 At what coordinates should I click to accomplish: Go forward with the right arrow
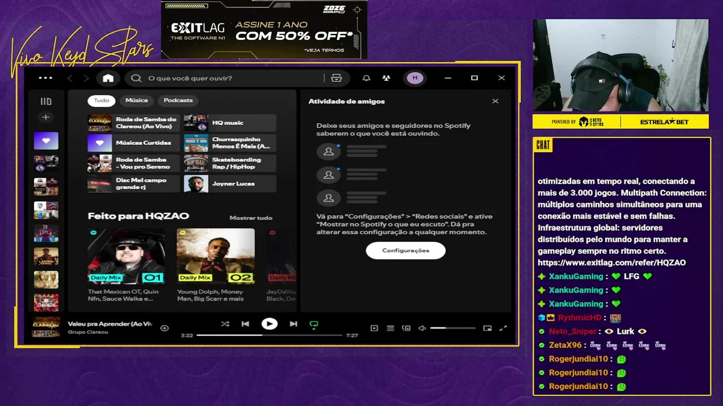pos(86,78)
